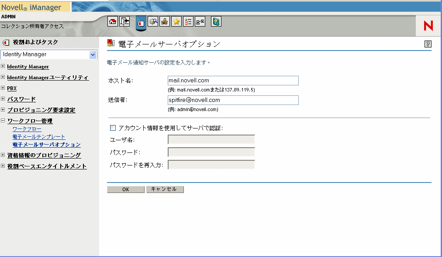The height and width of the screenshot is (257, 442).
Task: Open the connected computers monitor icon
Action: point(200,21)
